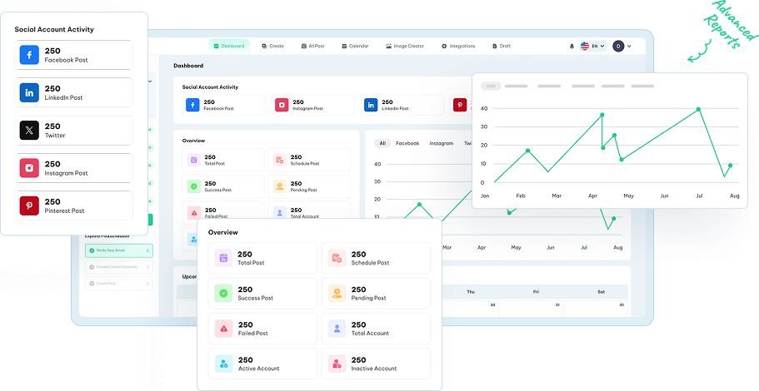Click the Inactive Account icon in Overview
Viewport: 759px width, 391px height.
click(x=337, y=364)
